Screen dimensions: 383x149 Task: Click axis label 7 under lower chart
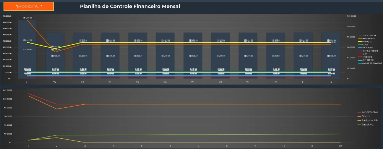[x=199, y=146]
